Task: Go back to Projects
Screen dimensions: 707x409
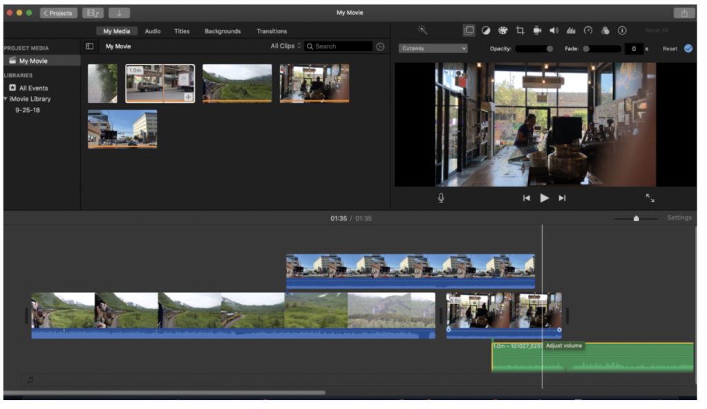Action: pyautogui.click(x=58, y=13)
